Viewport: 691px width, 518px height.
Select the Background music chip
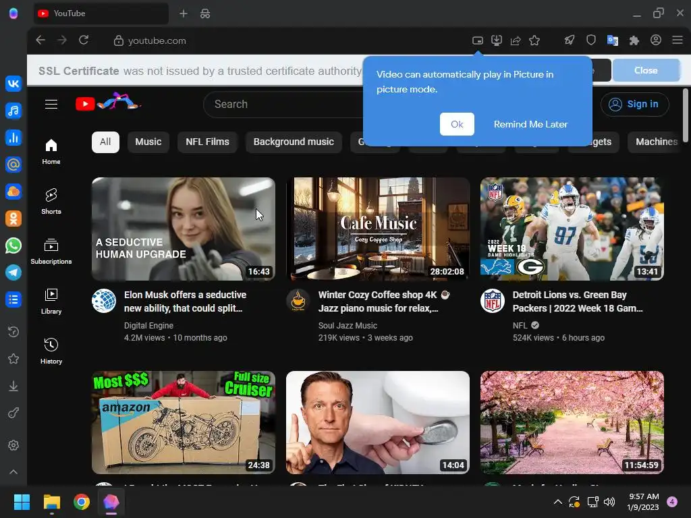click(x=294, y=142)
